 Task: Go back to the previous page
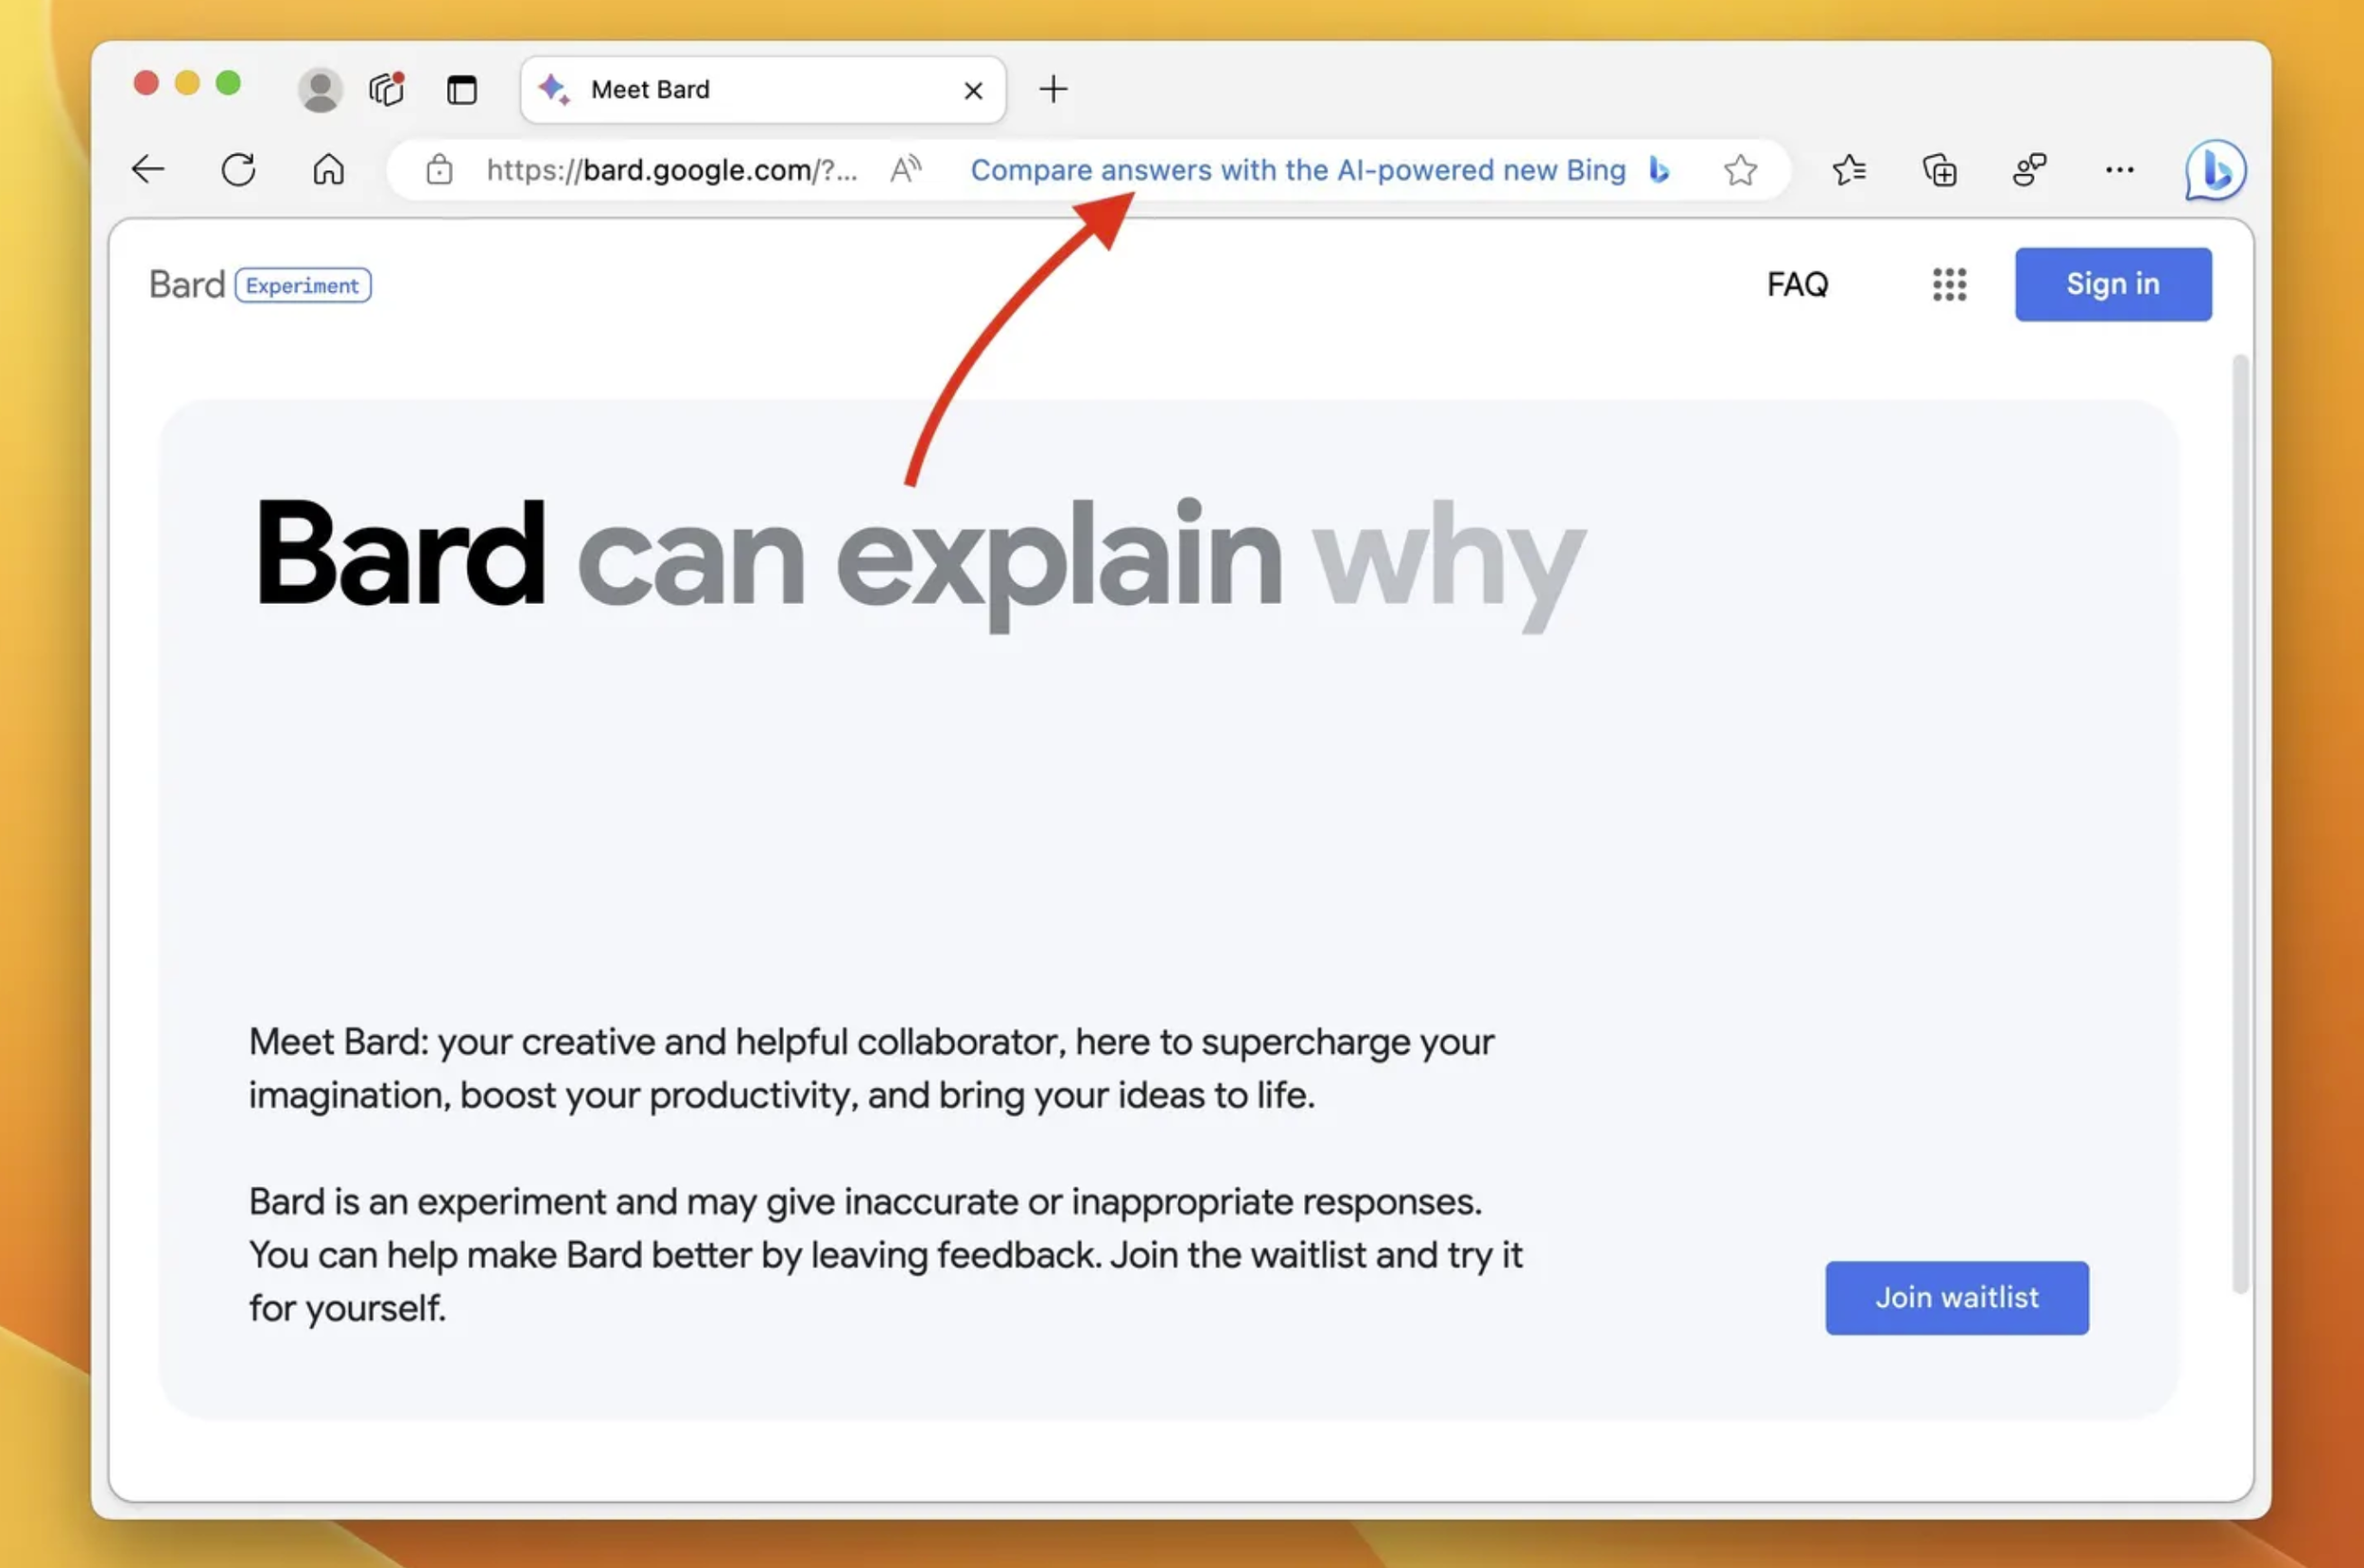[148, 169]
